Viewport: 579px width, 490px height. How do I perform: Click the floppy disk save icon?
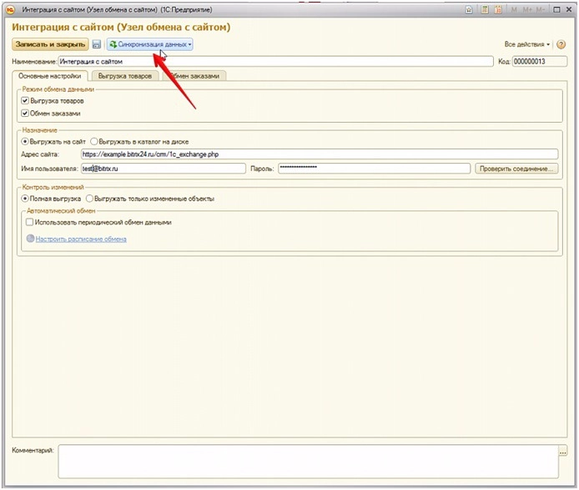[97, 44]
